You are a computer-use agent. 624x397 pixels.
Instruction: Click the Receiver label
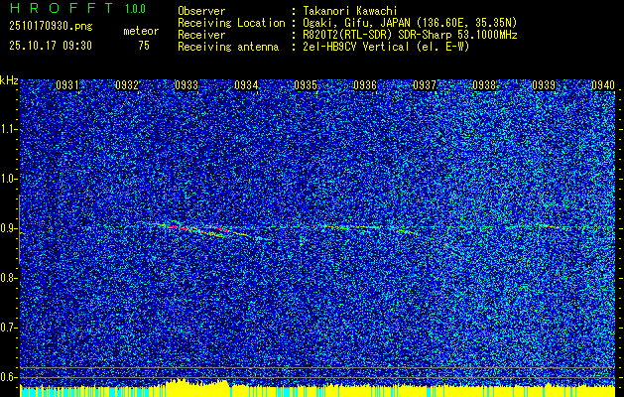[201, 35]
